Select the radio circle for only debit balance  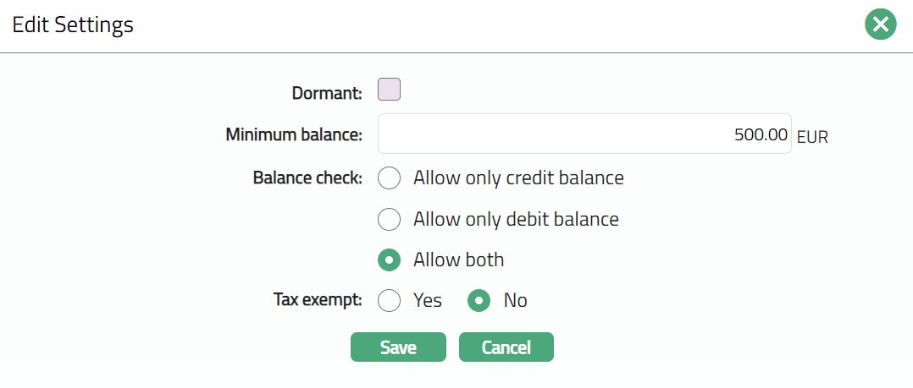point(389,219)
